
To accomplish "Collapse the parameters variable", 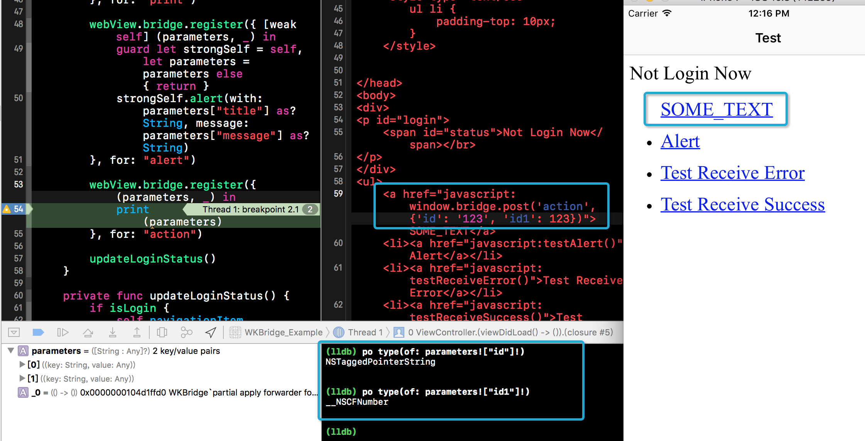I will [11, 351].
